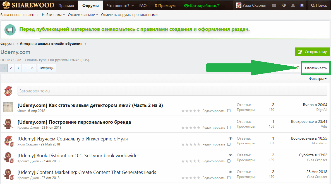Screen dimensions: 331x184
Task: Open the Правила menu item
Action: point(66,5)
